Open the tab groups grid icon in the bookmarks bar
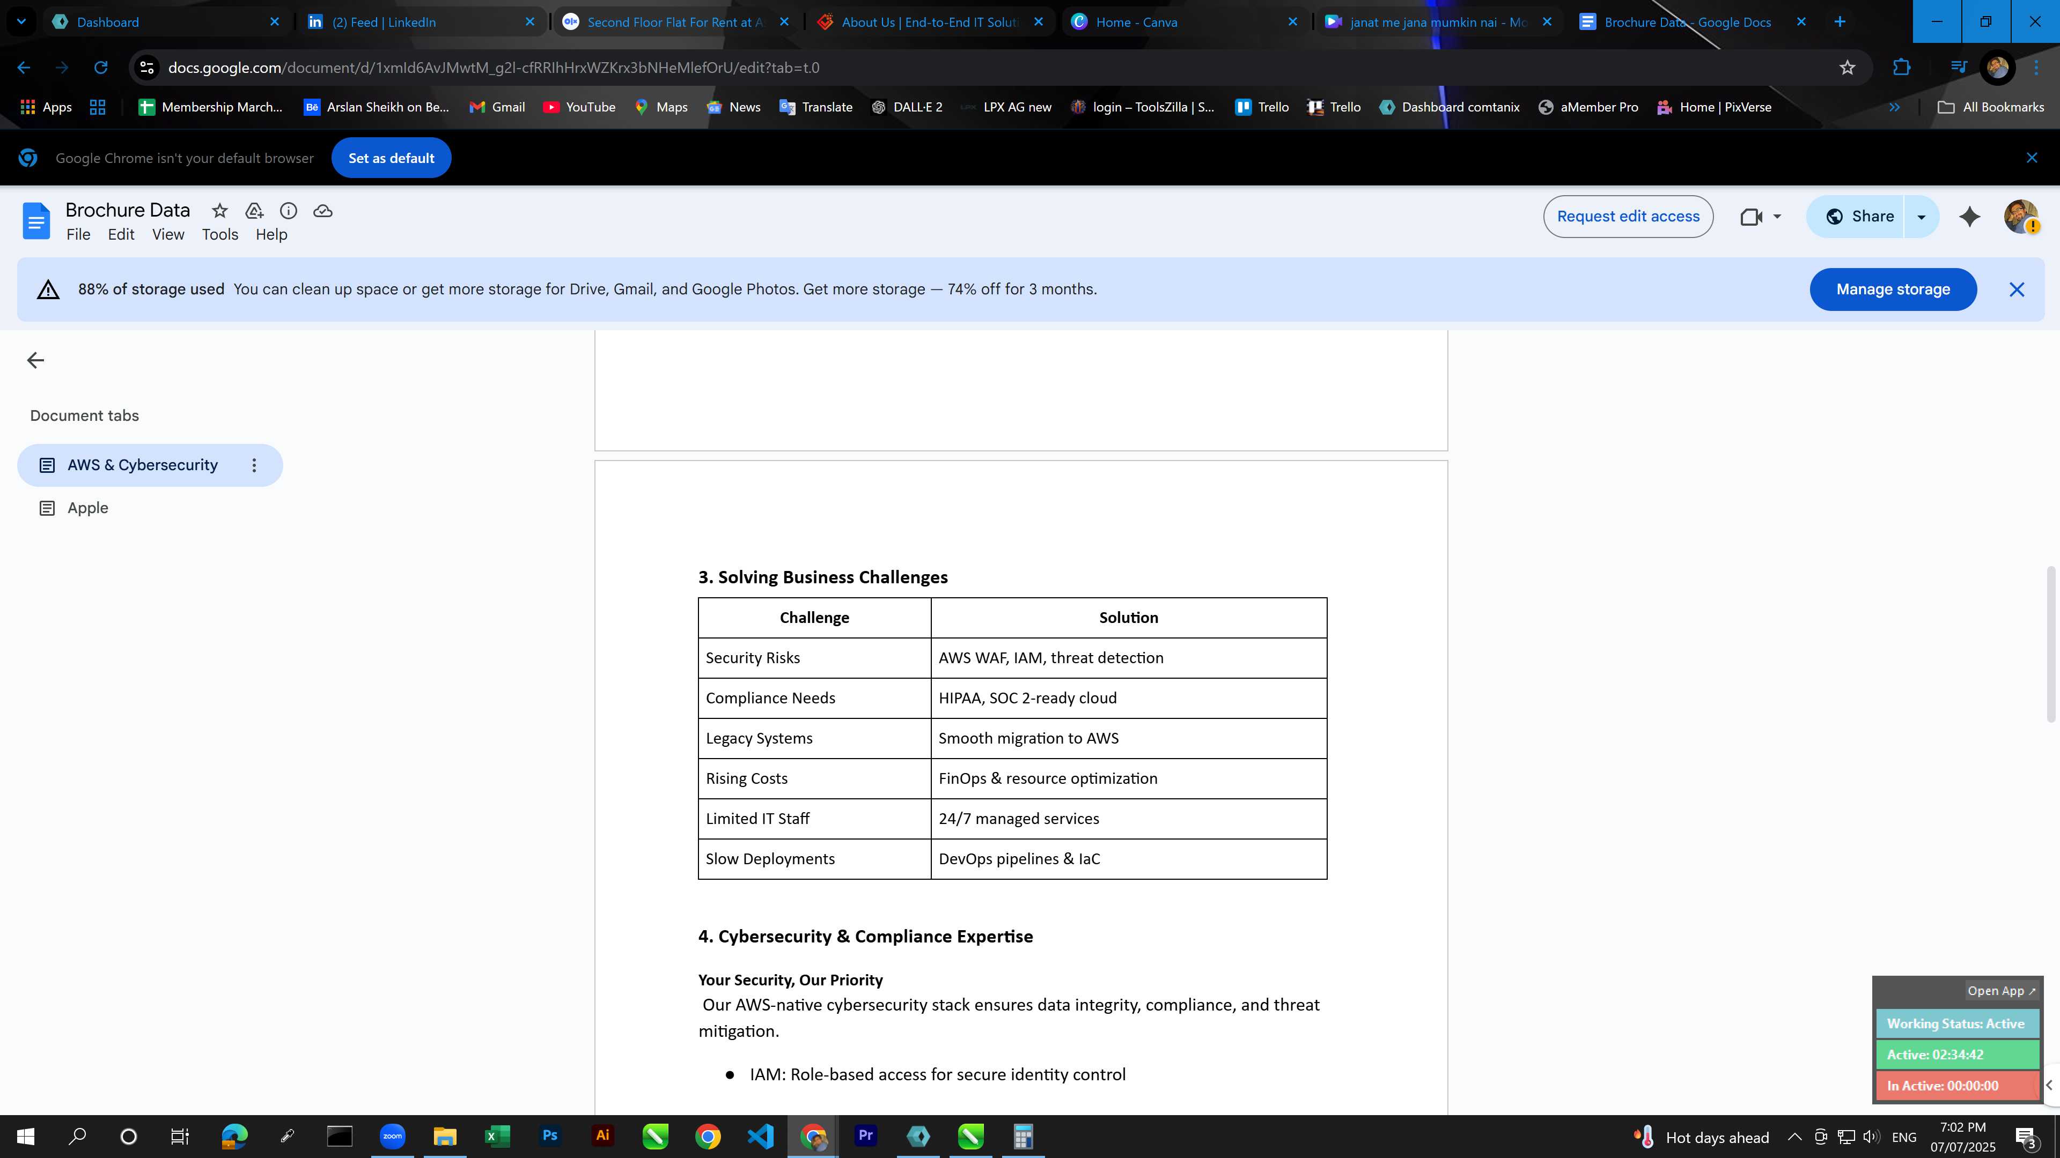The height and width of the screenshot is (1158, 2060). click(x=98, y=107)
